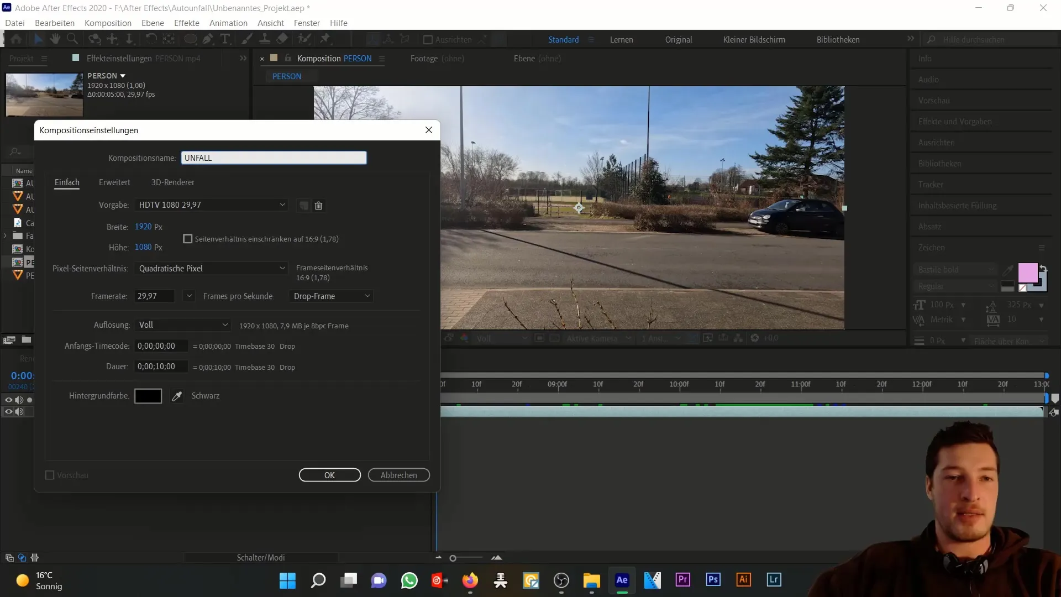Select the Type (T) tool

pos(225,39)
